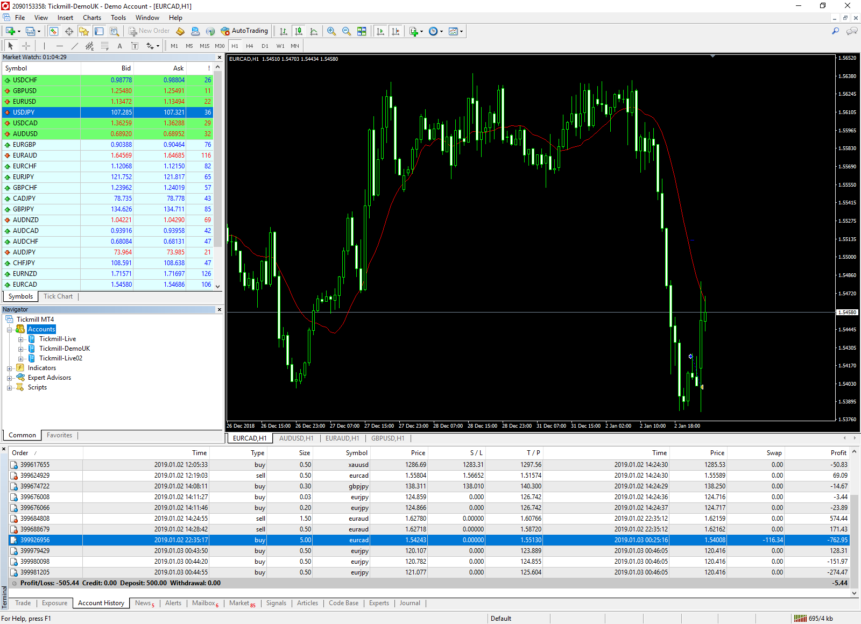861x624 pixels.
Task: Switch chart to Candlesticks mode
Action: click(299, 31)
